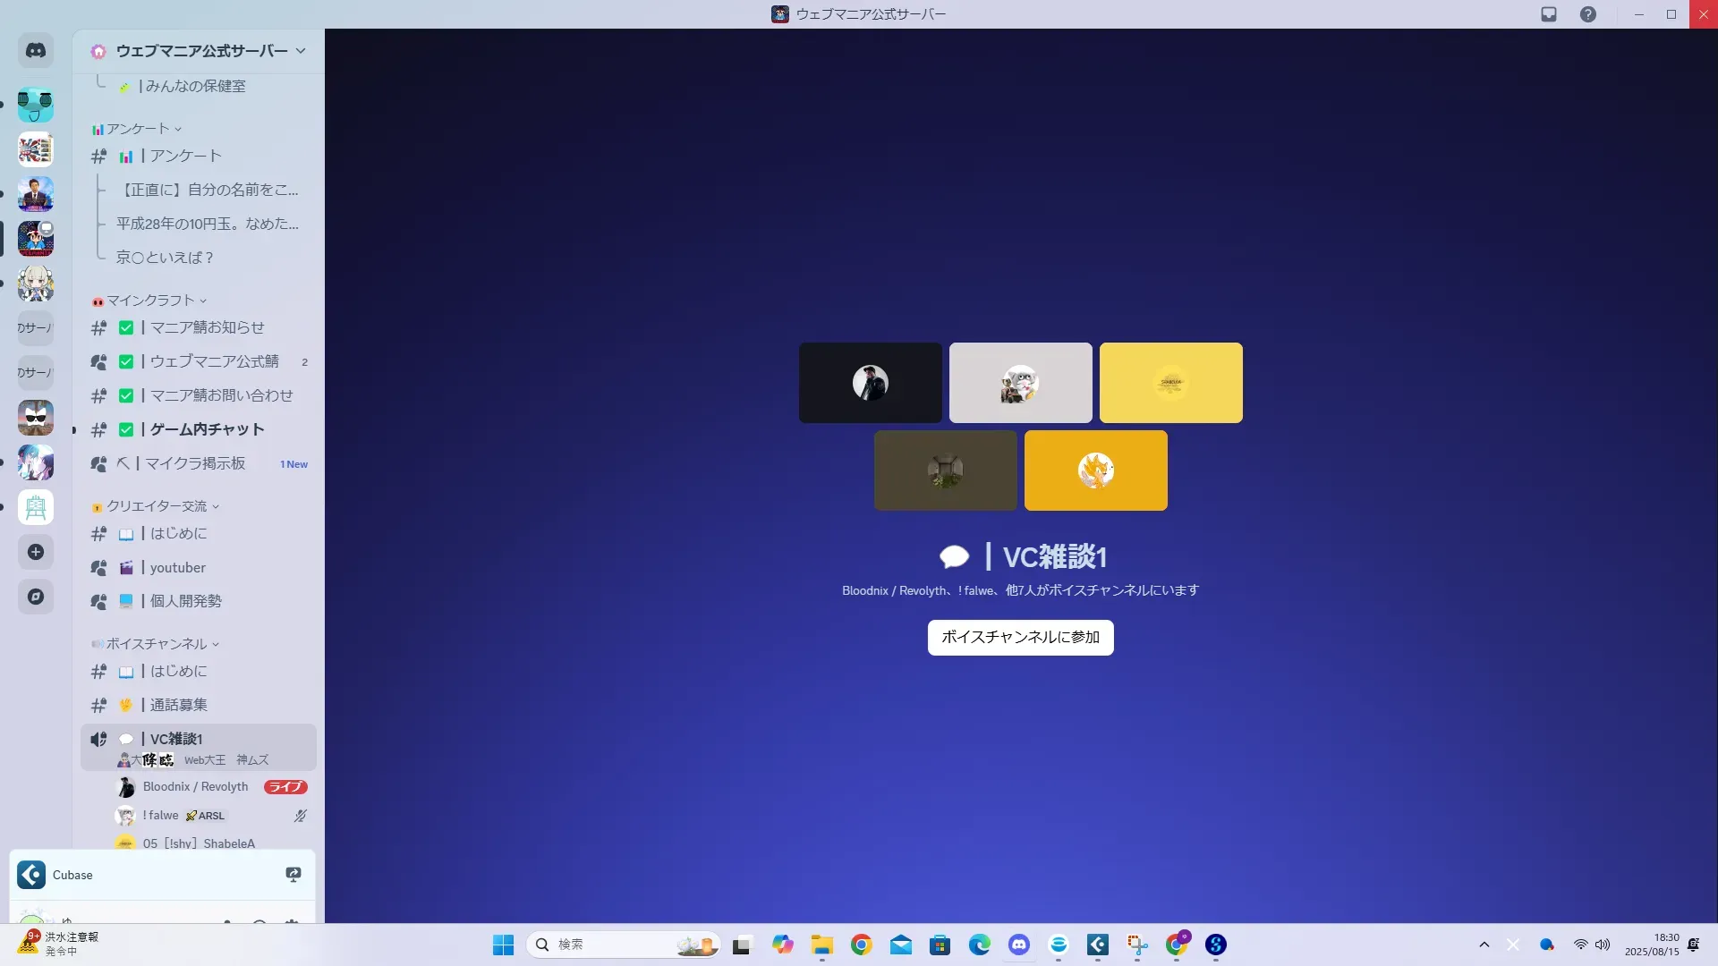Open the Inbox icon in title bar
The width and height of the screenshot is (1718, 966).
1549,14
